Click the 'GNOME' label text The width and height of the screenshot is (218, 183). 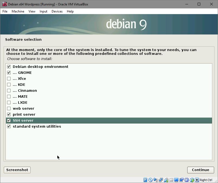click(25, 72)
